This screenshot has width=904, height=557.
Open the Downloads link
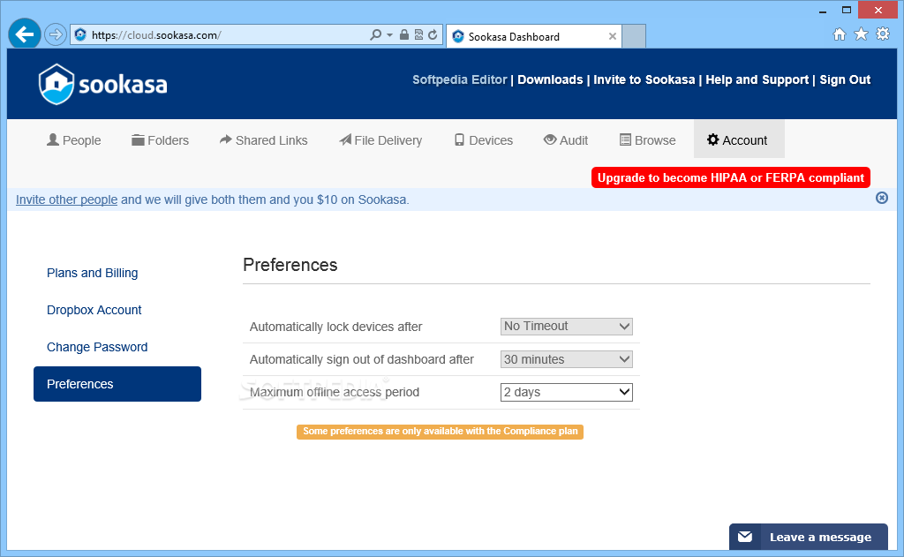pyautogui.click(x=550, y=79)
